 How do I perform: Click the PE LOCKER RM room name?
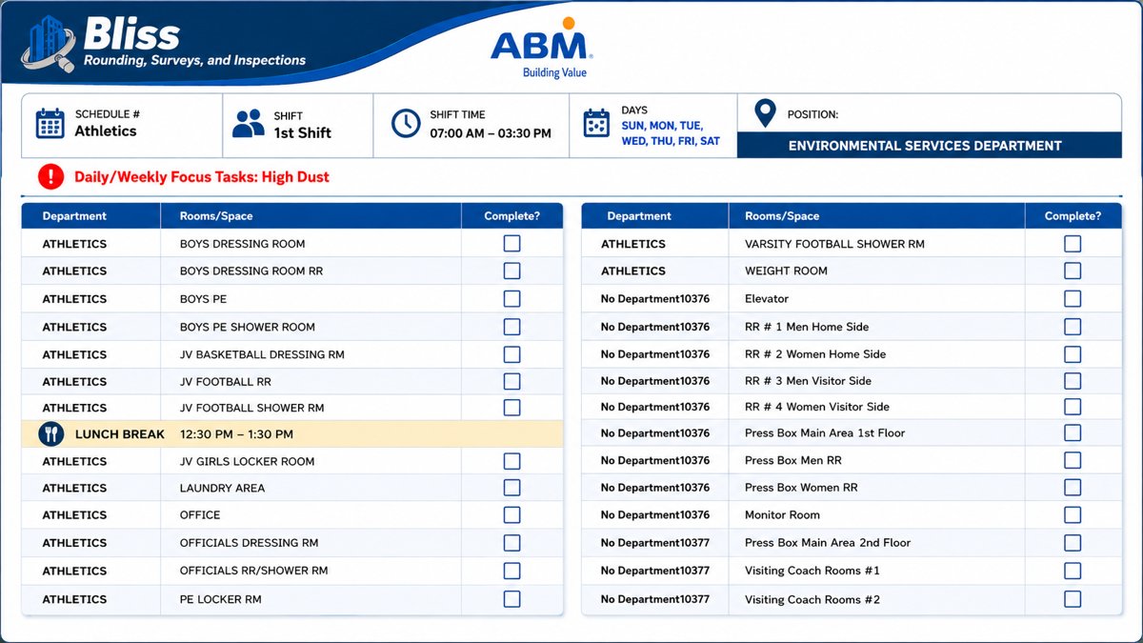tap(220, 599)
